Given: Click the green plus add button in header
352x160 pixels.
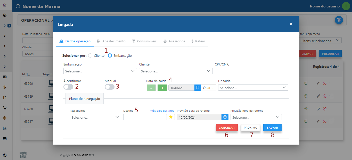Looking at the screenshot, I should (x=346, y=6).
